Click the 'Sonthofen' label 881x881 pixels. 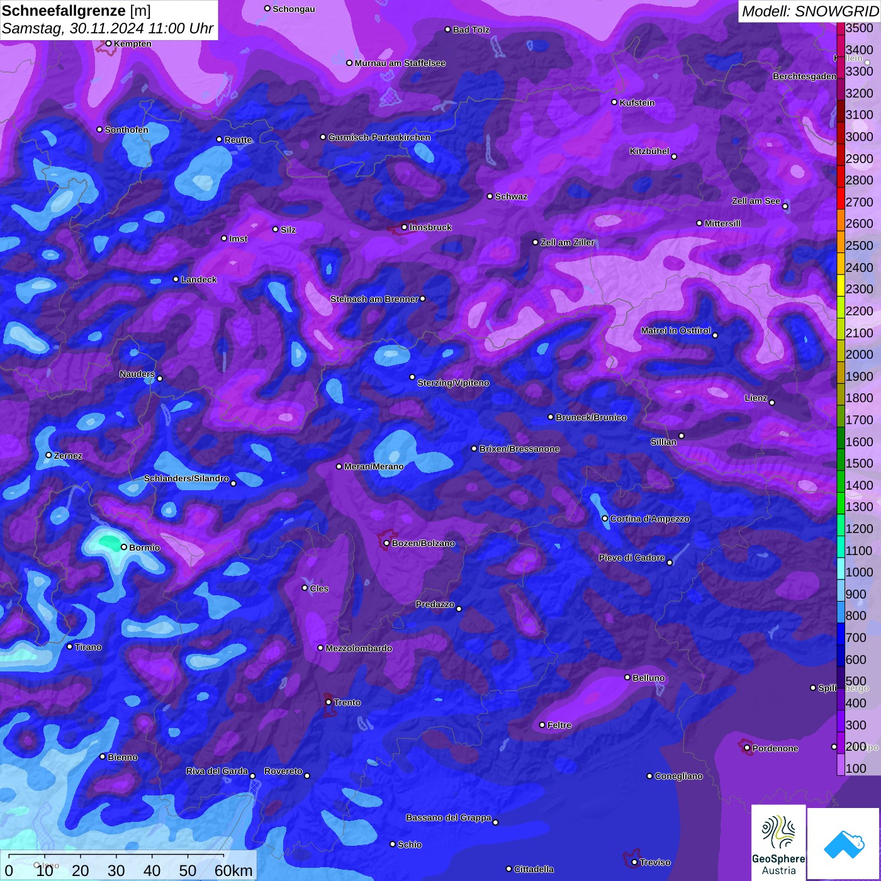point(126,130)
